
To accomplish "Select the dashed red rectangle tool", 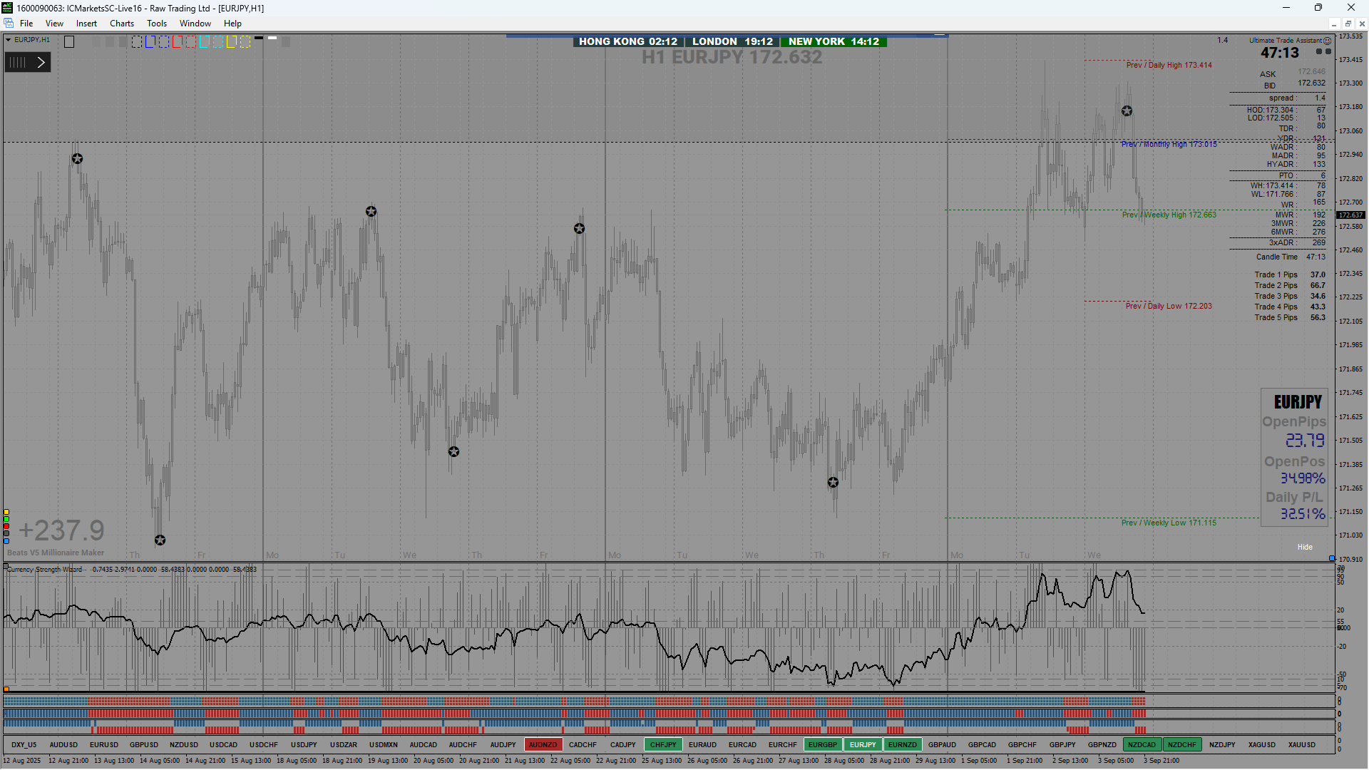I will coord(191,42).
